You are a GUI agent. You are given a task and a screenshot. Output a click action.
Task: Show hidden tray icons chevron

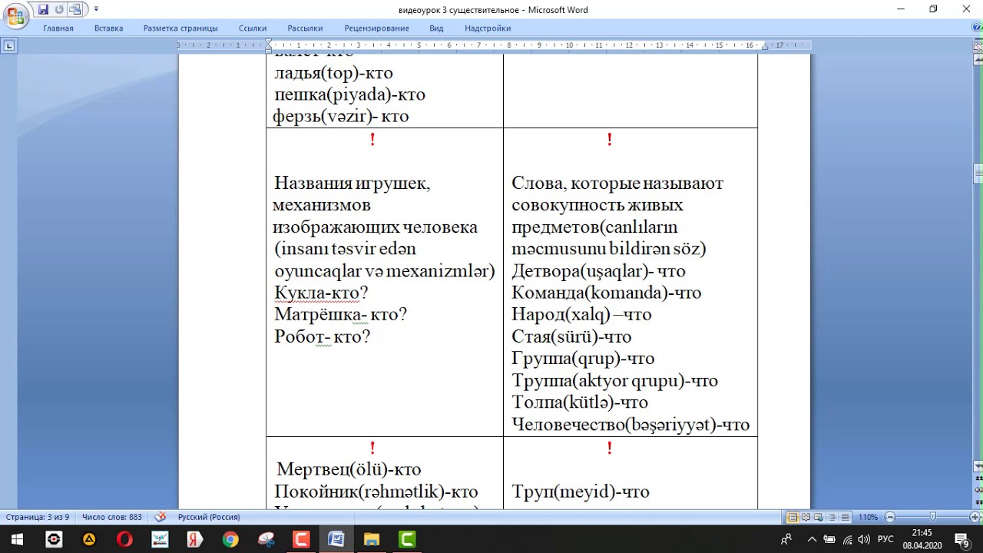(x=813, y=538)
